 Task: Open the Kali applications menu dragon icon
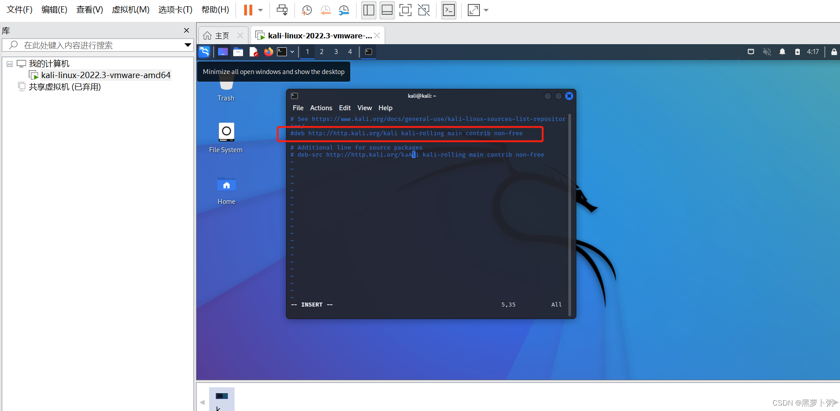[204, 52]
